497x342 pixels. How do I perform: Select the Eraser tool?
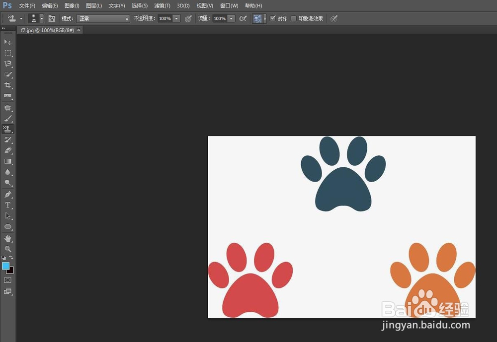(7, 150)
